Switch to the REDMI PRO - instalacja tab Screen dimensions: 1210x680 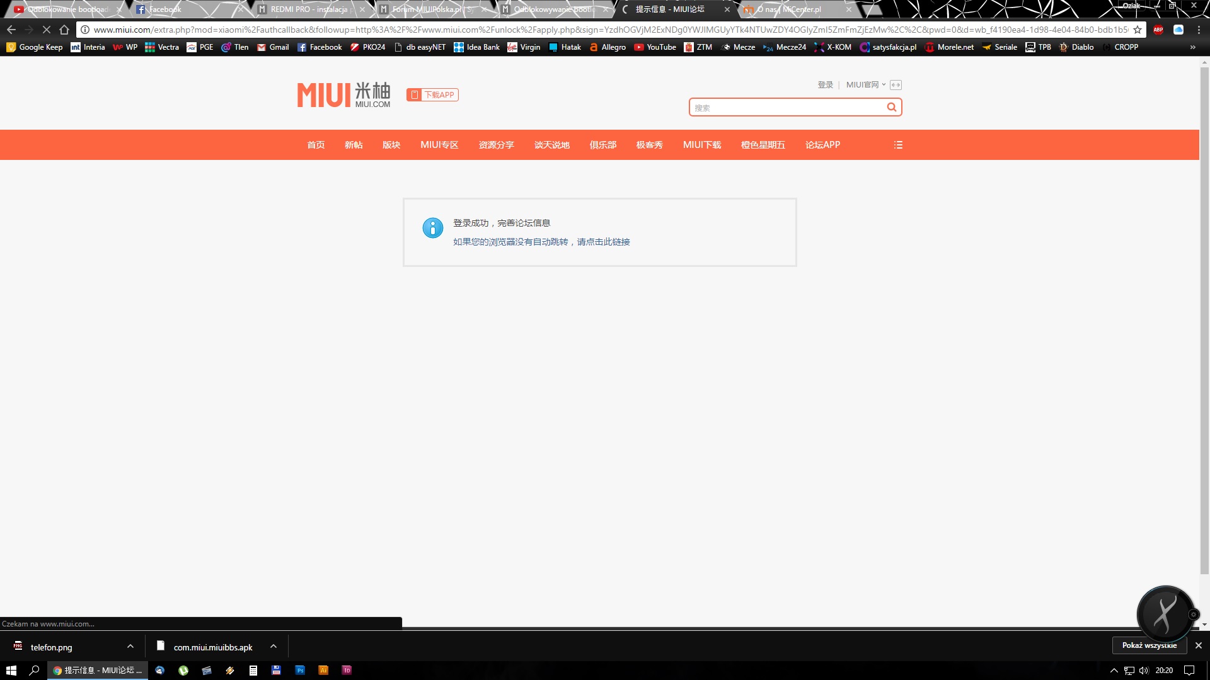tap(309, 9)
